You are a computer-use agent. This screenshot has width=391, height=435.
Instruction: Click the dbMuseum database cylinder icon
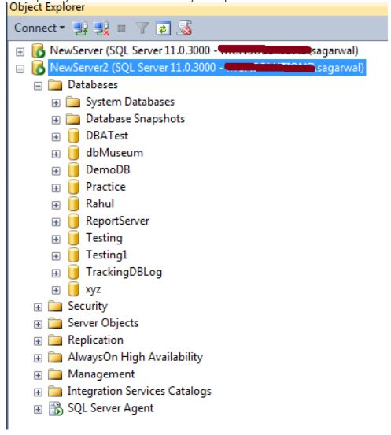(73, 153)
